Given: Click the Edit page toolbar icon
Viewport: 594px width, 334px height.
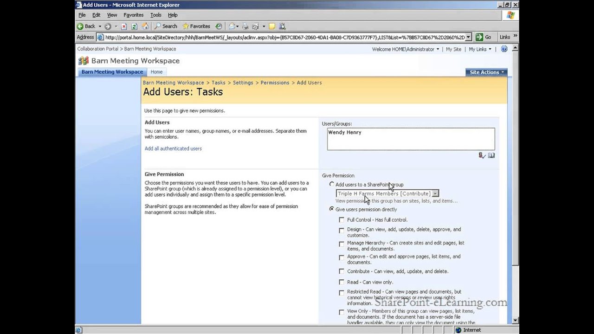Looking at the screenshot, I should click(x=255, y=26).
